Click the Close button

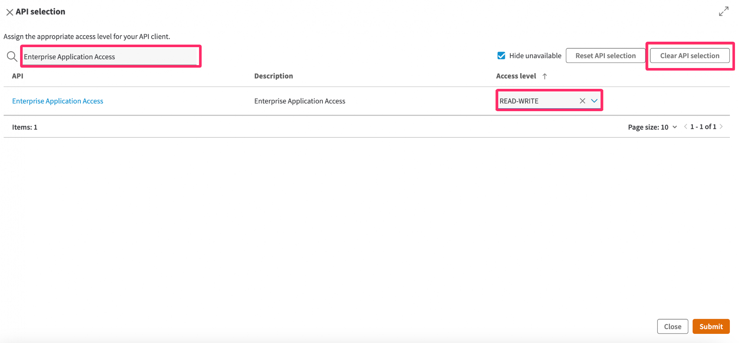673,327
